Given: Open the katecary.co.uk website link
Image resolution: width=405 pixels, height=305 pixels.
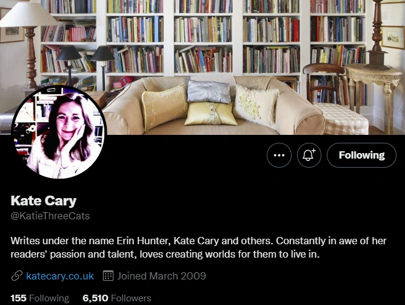Looking at the screenshot, I should coord(60,276).
